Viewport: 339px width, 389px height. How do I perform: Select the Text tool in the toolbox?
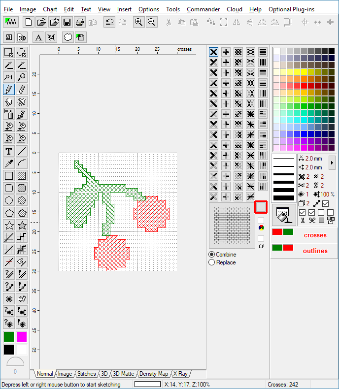coord(9,151)
